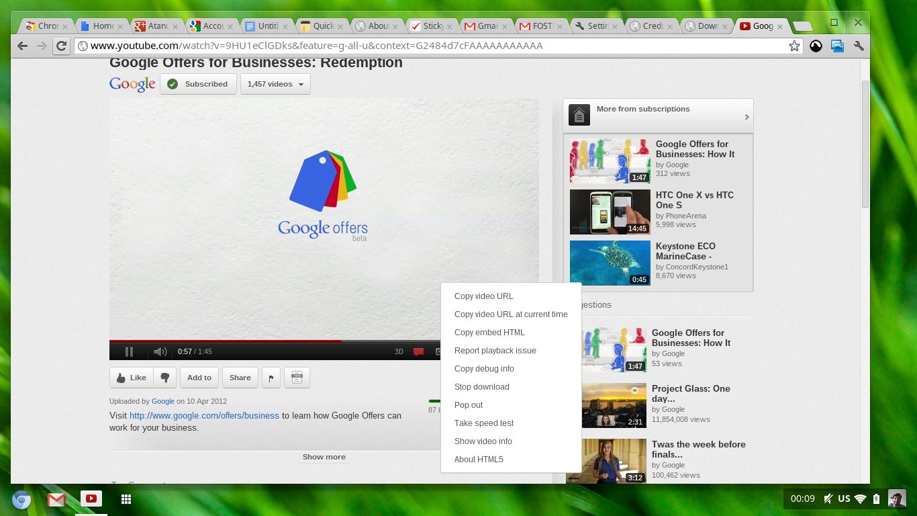Toggle 3D mode in the player
Image resolution: width=917 pixels, height=516 pixels.
pyautogui.click(x=399, y=351)
